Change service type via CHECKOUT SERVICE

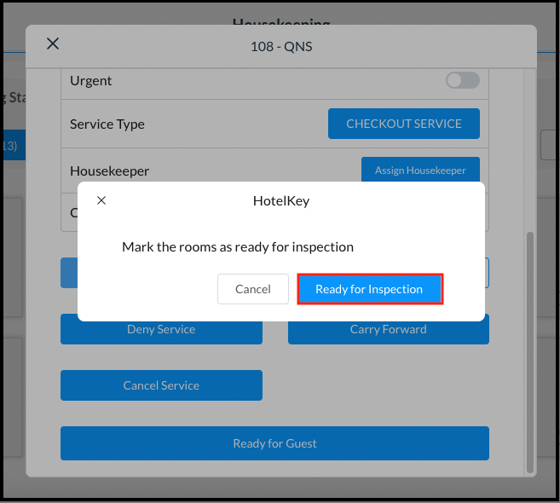click(x=403, y=124)
